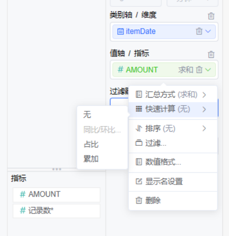Open the AMOUNT metric dropdown chevron
The image size is (229, 236).
click(x=208, y=70)
